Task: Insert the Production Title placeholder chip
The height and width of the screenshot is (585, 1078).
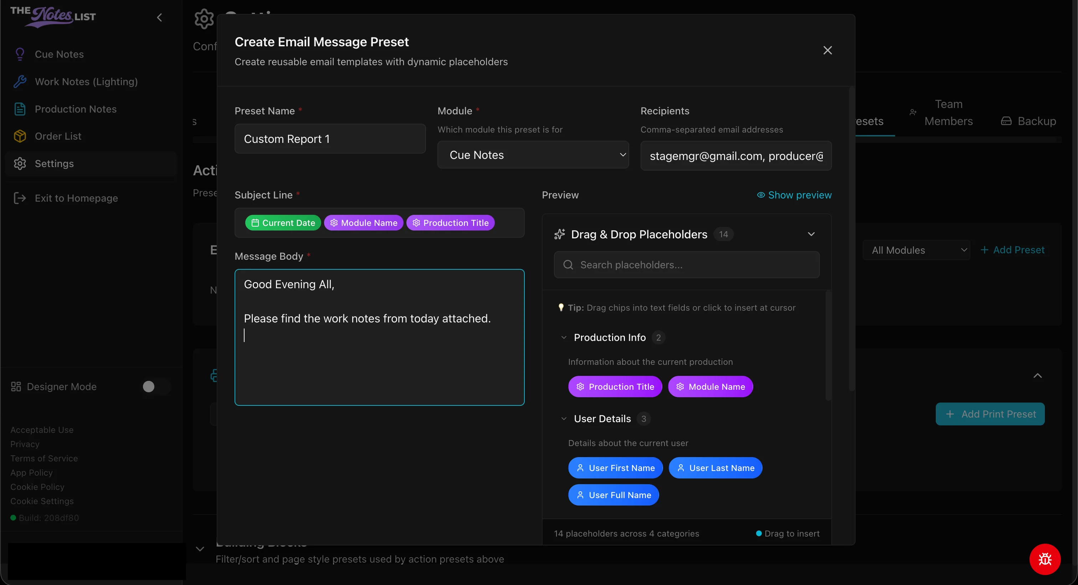Action: 615,386
